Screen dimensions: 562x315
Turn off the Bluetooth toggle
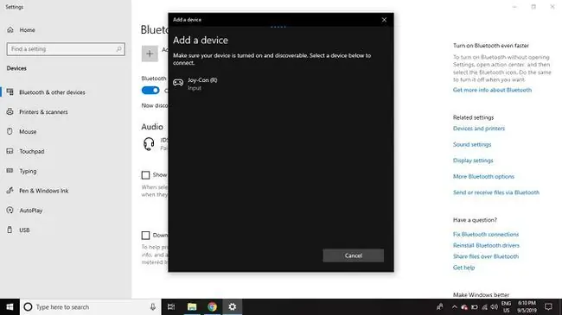click(x=150, y=91)
